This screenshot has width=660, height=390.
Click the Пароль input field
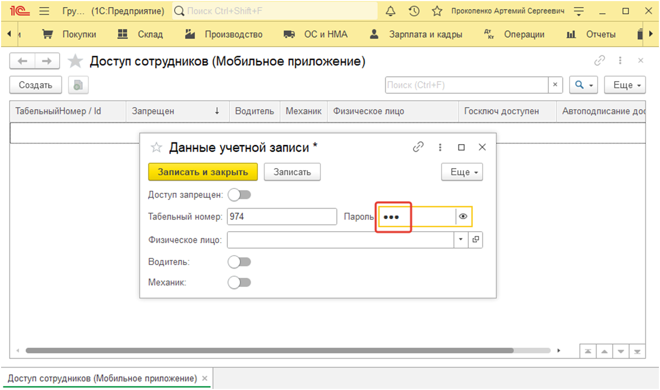coord(417,217)
